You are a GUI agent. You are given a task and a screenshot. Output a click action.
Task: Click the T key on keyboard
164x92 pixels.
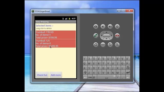[x=104, y=63]
